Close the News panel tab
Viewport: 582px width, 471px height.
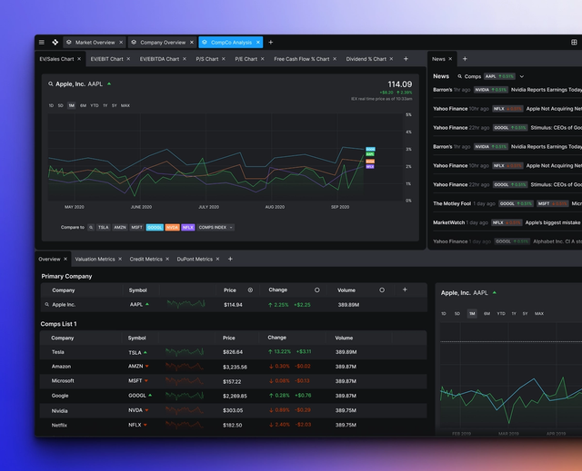pyautogui.click(x=450, y=59)
